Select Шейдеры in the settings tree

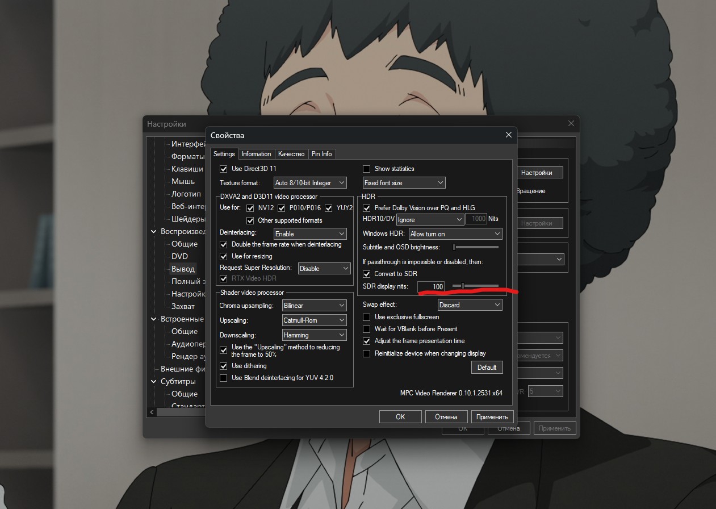(188, 219)
